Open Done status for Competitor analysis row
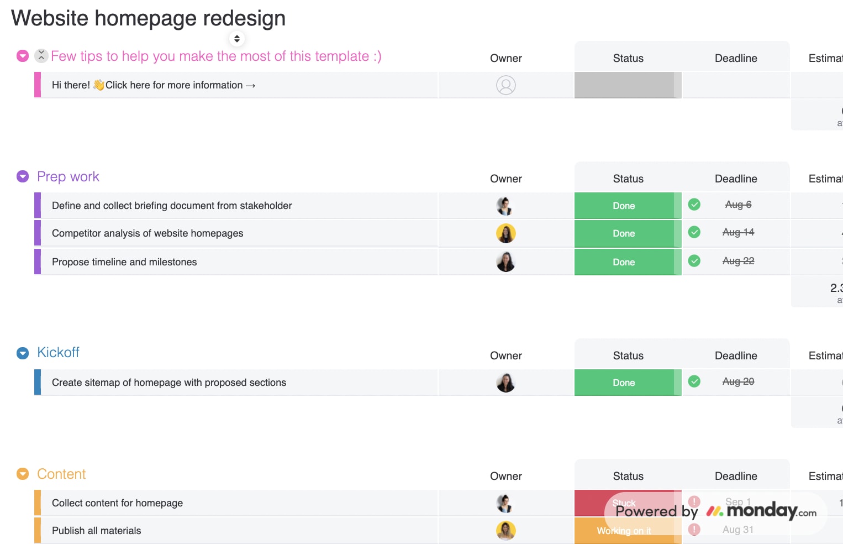 [628, 233]
